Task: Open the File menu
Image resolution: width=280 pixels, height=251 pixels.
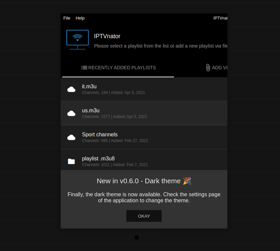Action: [x=67, y=18]
